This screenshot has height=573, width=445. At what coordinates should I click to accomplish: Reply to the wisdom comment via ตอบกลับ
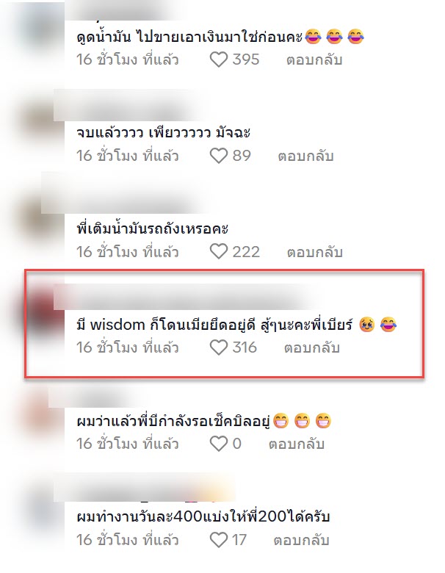click(312, 348)
